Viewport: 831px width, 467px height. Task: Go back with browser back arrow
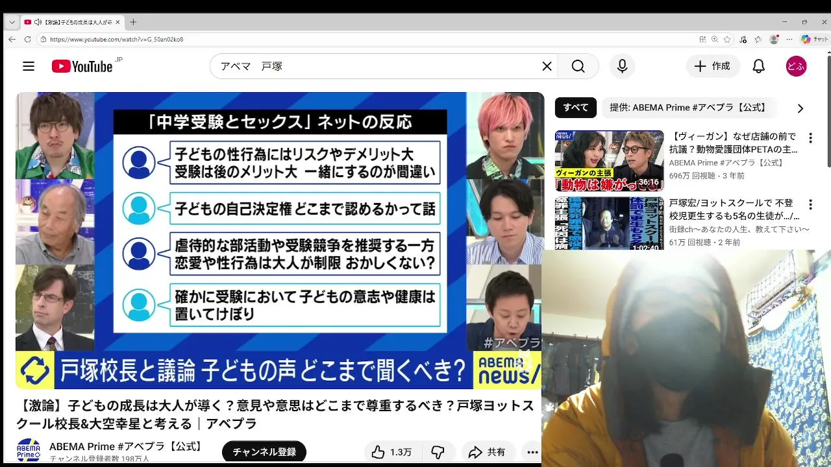(12, 40)
